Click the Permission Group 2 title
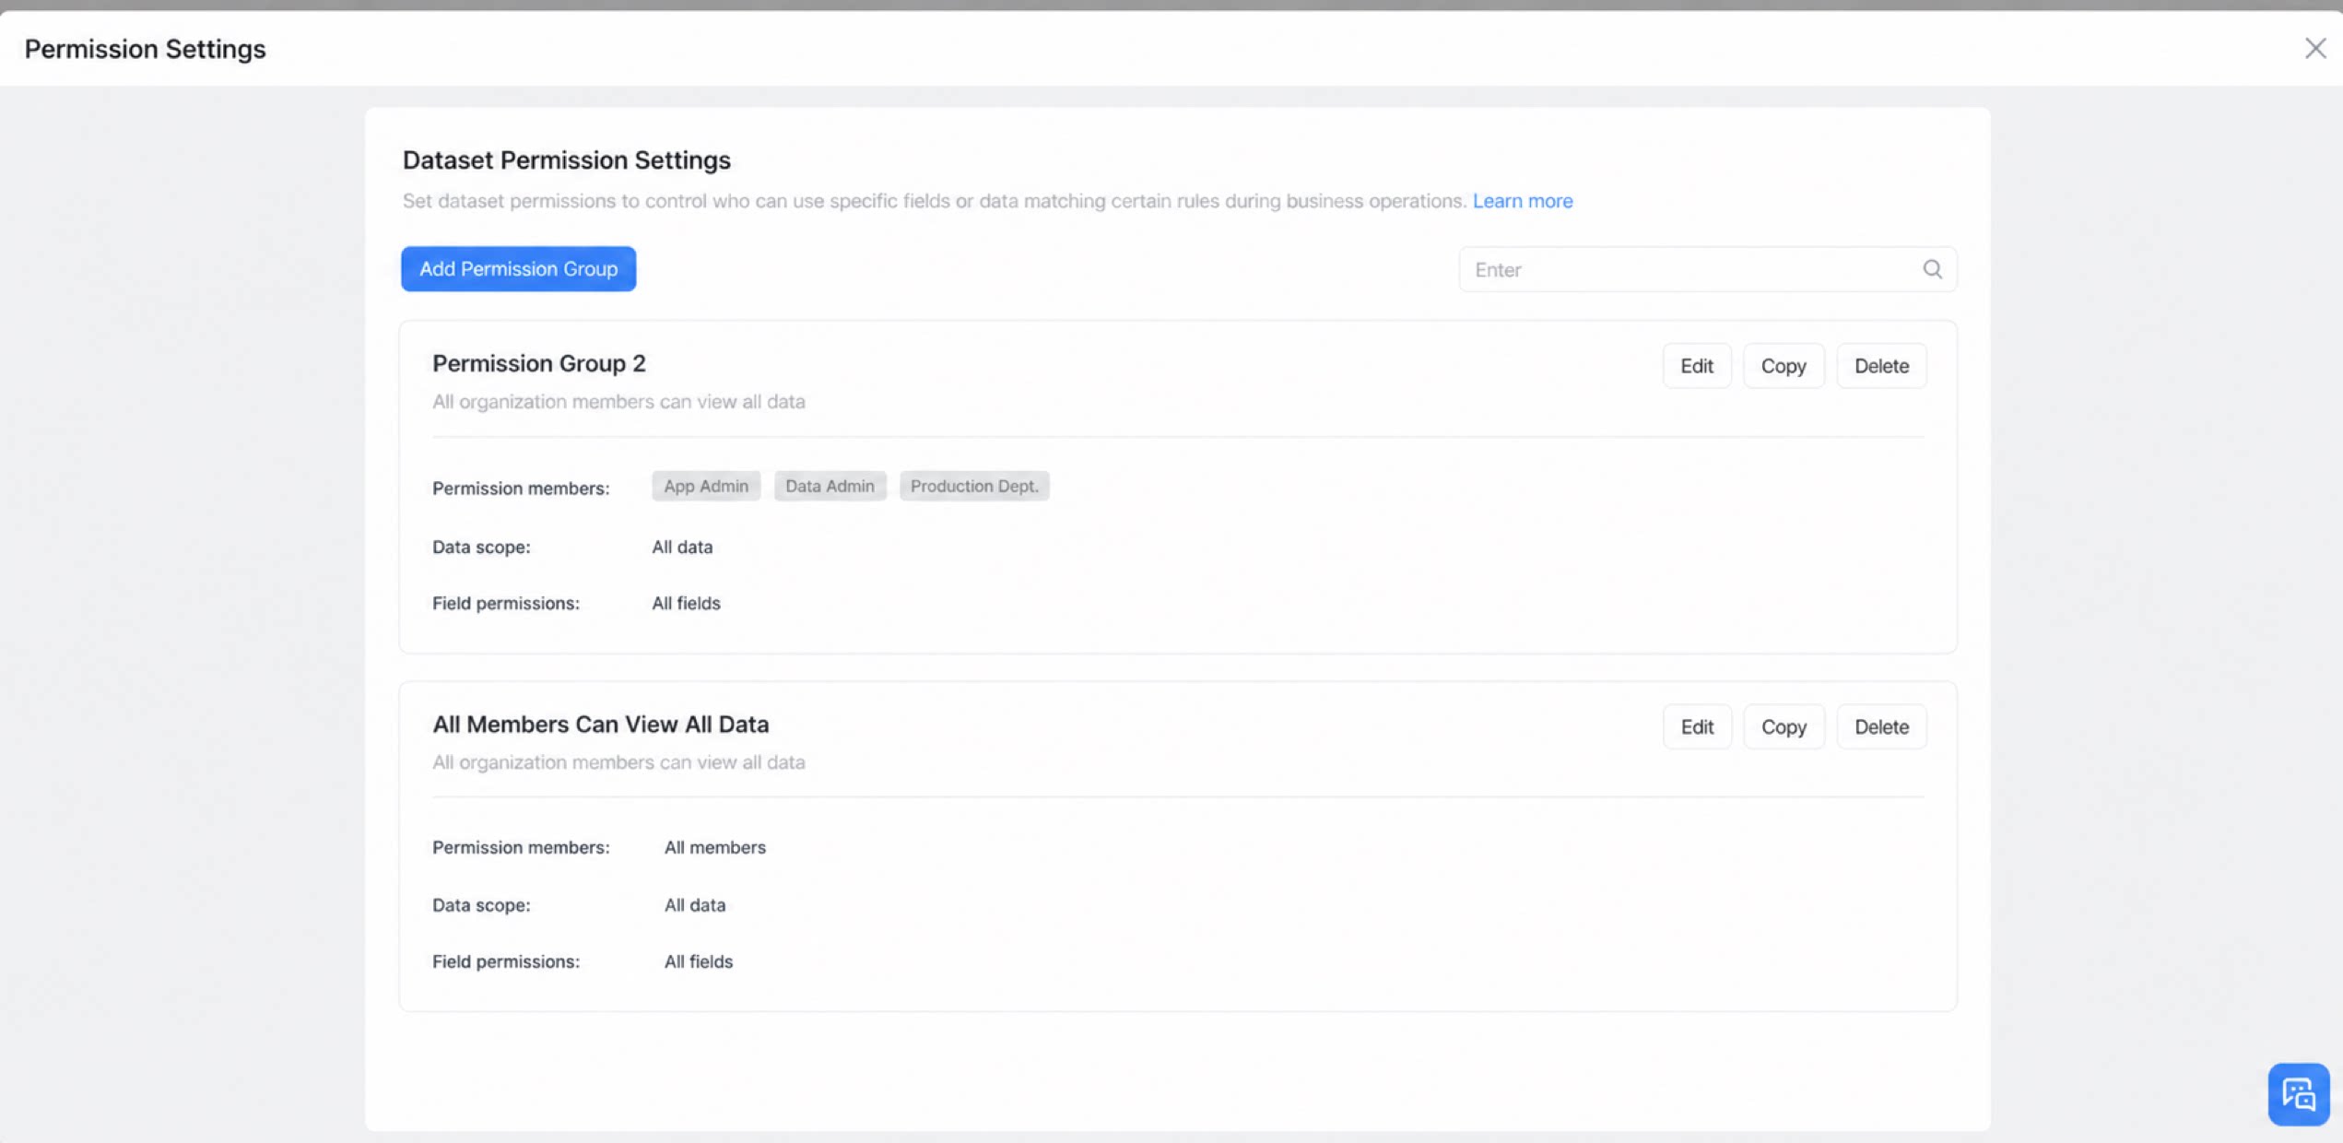The height and width of the screenshot is (1143, 2343). [539, 363]
